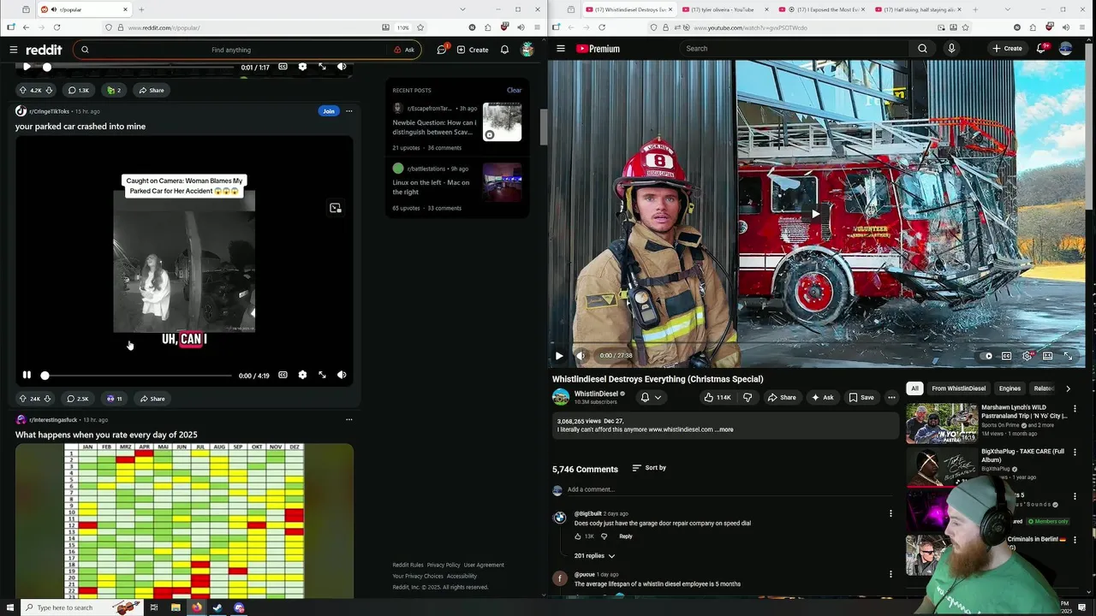Open 2.5K comments on parked car post
The width and height of the screenshot is (1096, 616).
(77, 399)
